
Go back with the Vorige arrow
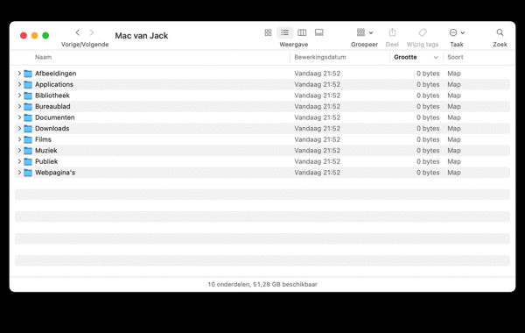78,32
